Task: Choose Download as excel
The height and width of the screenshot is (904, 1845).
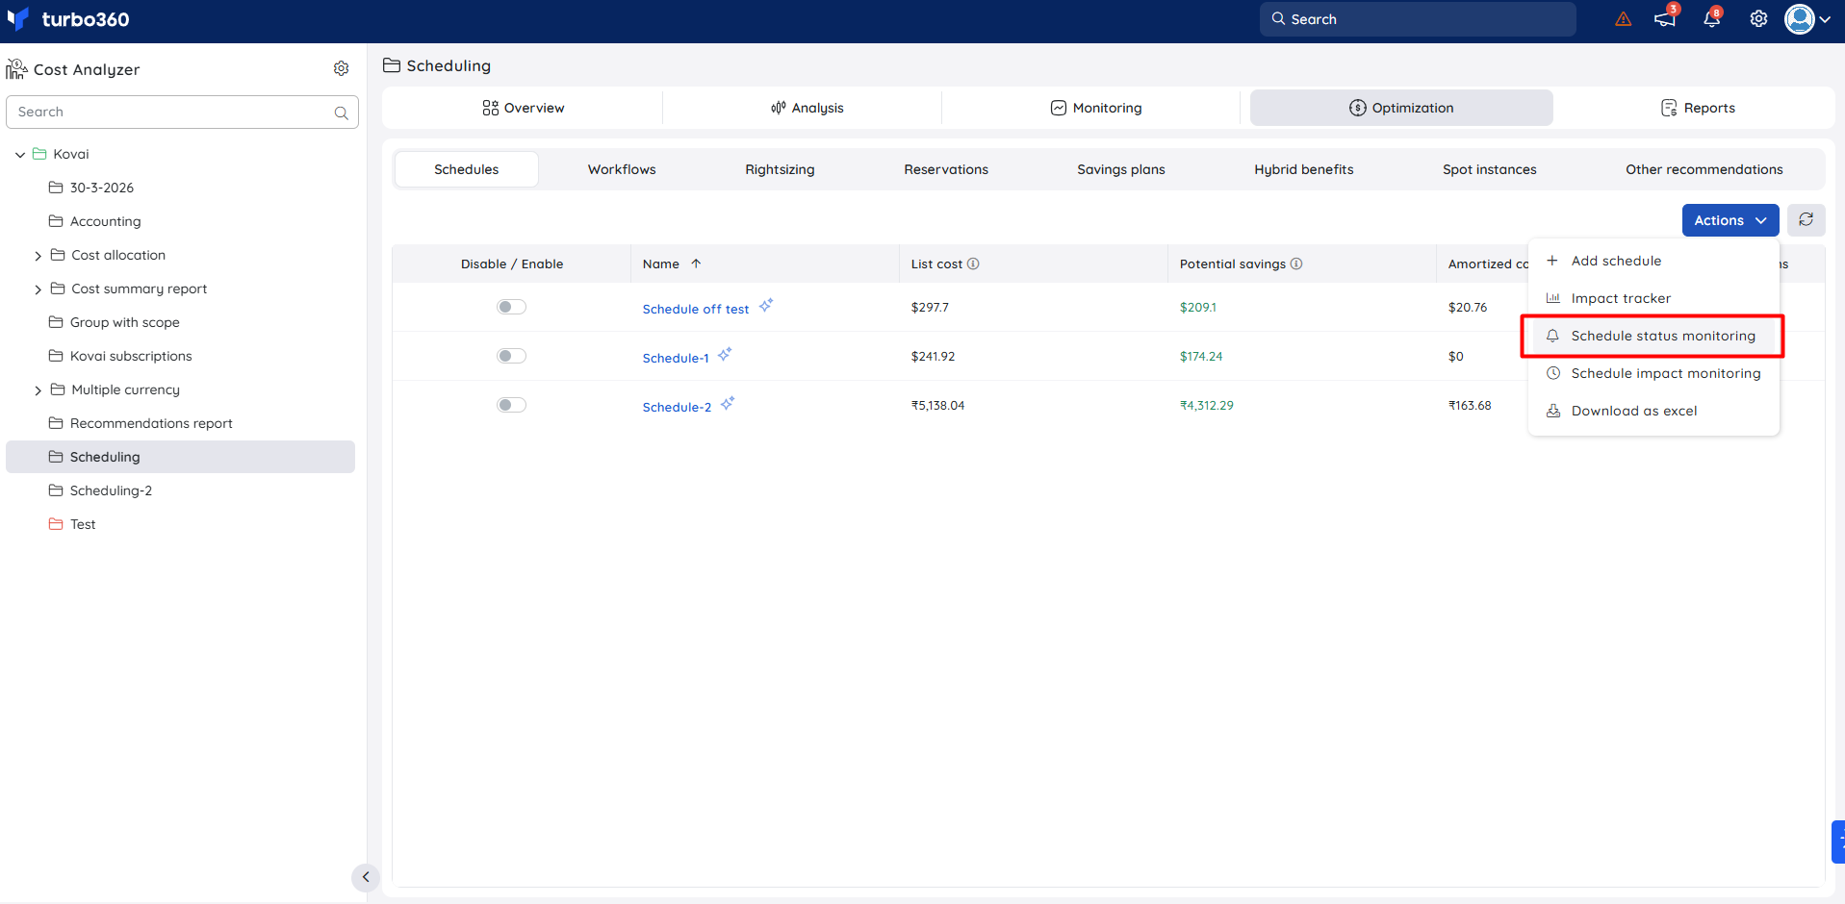Action: pos(1653,411)
